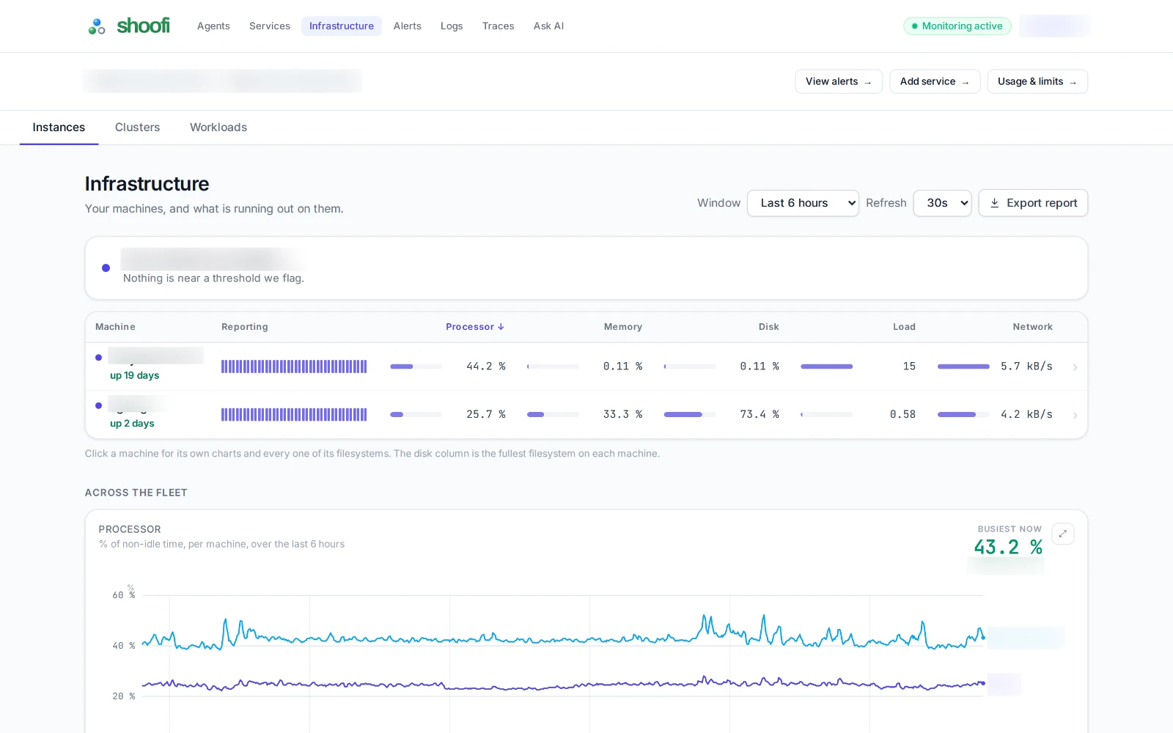
Task: Switch to the Workloads tab
Action: point(218,128)
